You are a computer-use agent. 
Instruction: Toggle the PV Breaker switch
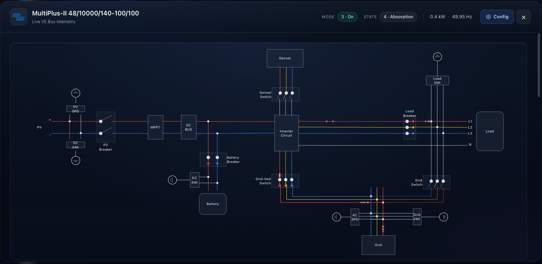(x=106, y=127)
